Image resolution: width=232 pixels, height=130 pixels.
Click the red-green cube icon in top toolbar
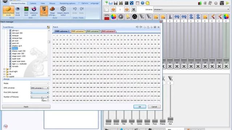pos(200,3)
